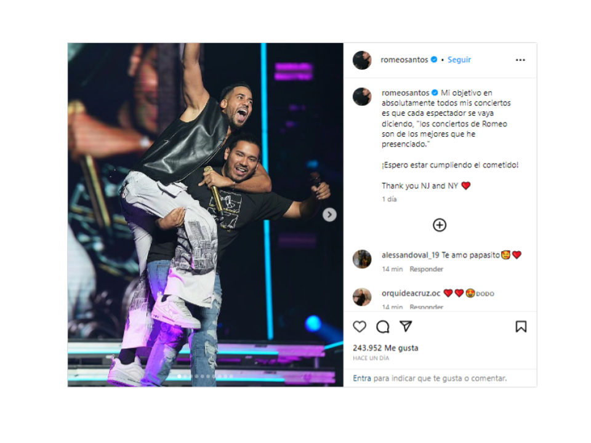Advance to the next carousel photo

[x=329, y=215]
